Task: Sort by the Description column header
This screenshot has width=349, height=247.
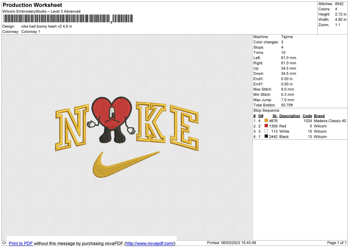Action: click(x=290, y=116)
